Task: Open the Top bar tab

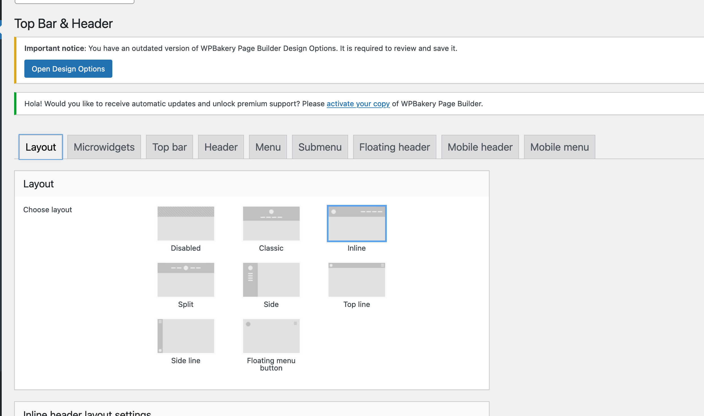Action: click(169, 147)
